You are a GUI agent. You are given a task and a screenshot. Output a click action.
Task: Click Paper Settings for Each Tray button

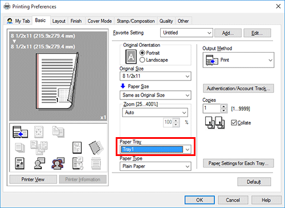[238, 163]
